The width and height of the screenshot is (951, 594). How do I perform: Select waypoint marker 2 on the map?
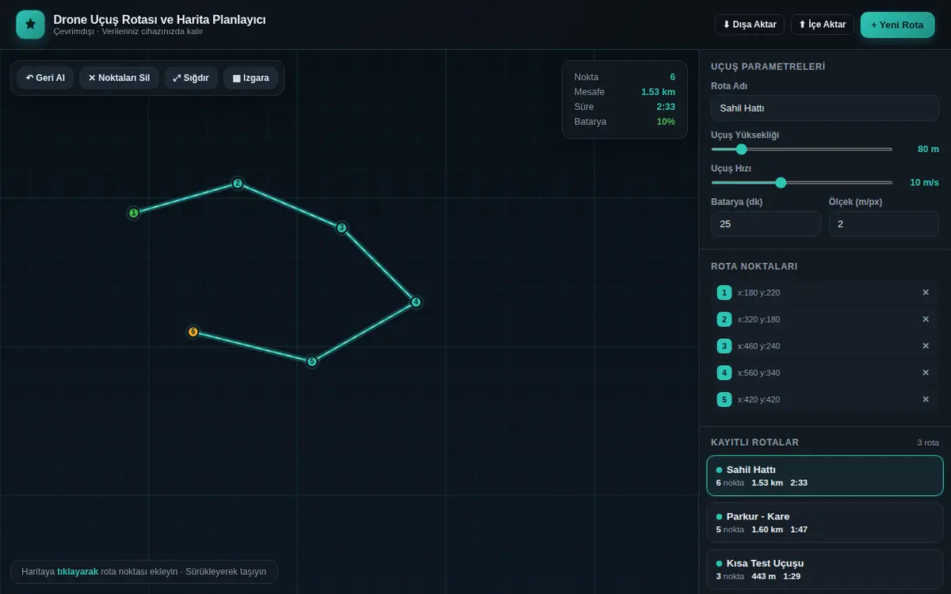tap(237, 183)
